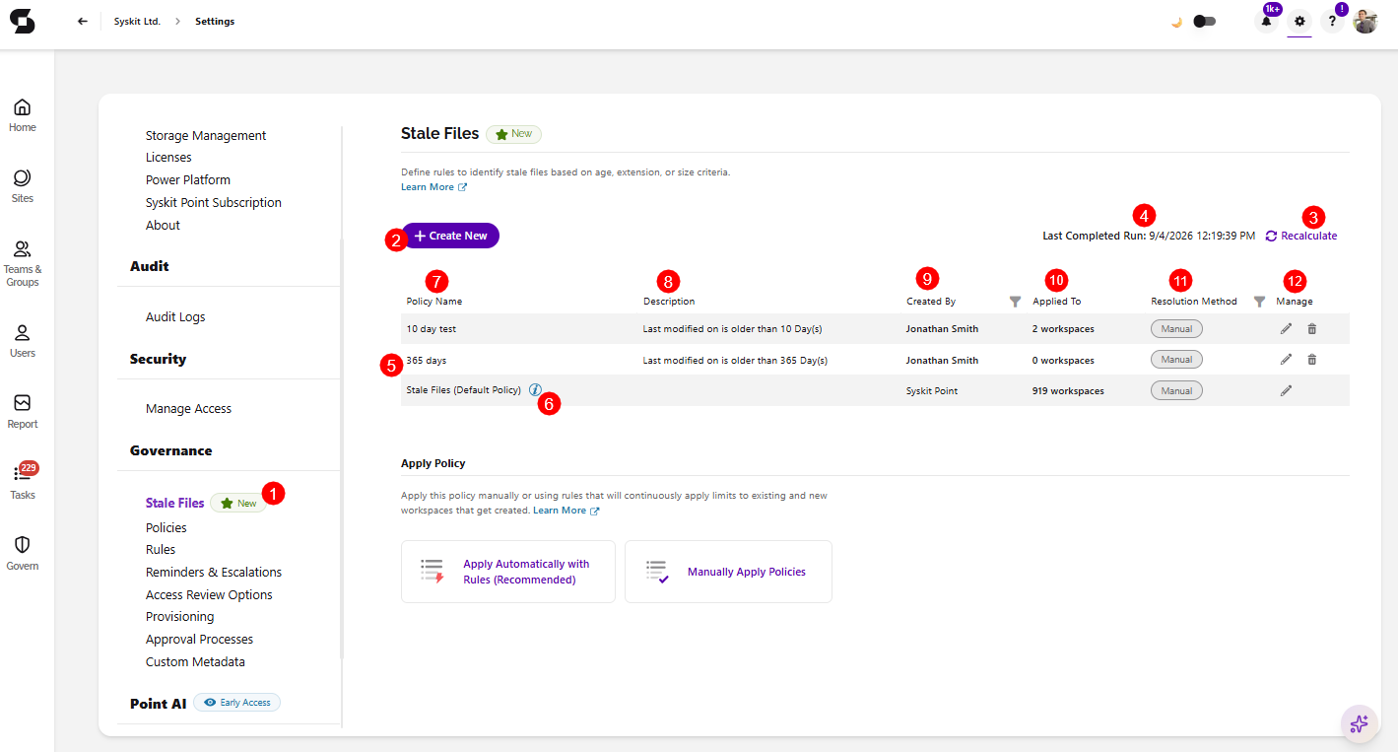Click the '365 days' policy name
Viewport: 1398px width, 752px height.
[427, 360]
